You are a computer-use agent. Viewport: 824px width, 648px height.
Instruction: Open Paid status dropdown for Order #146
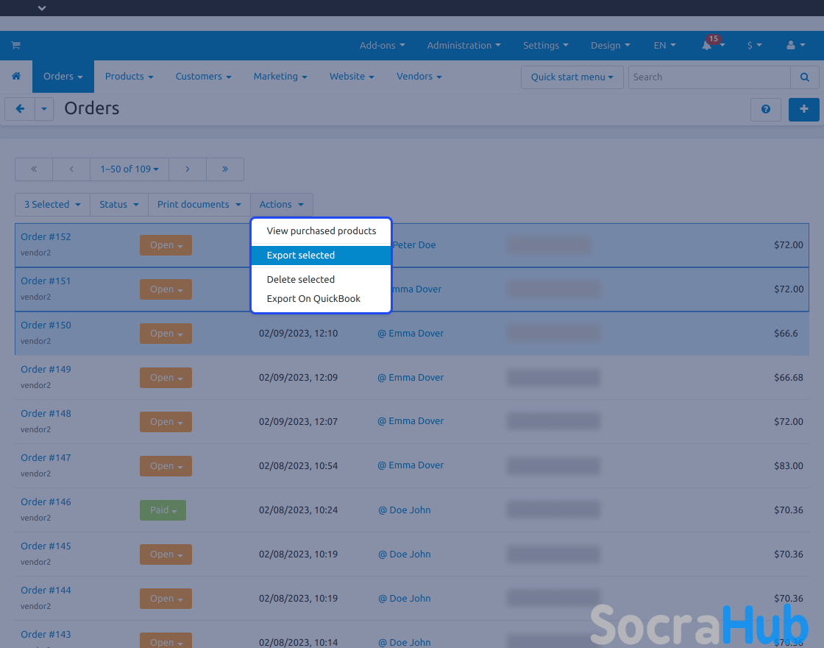click(163, 510)
